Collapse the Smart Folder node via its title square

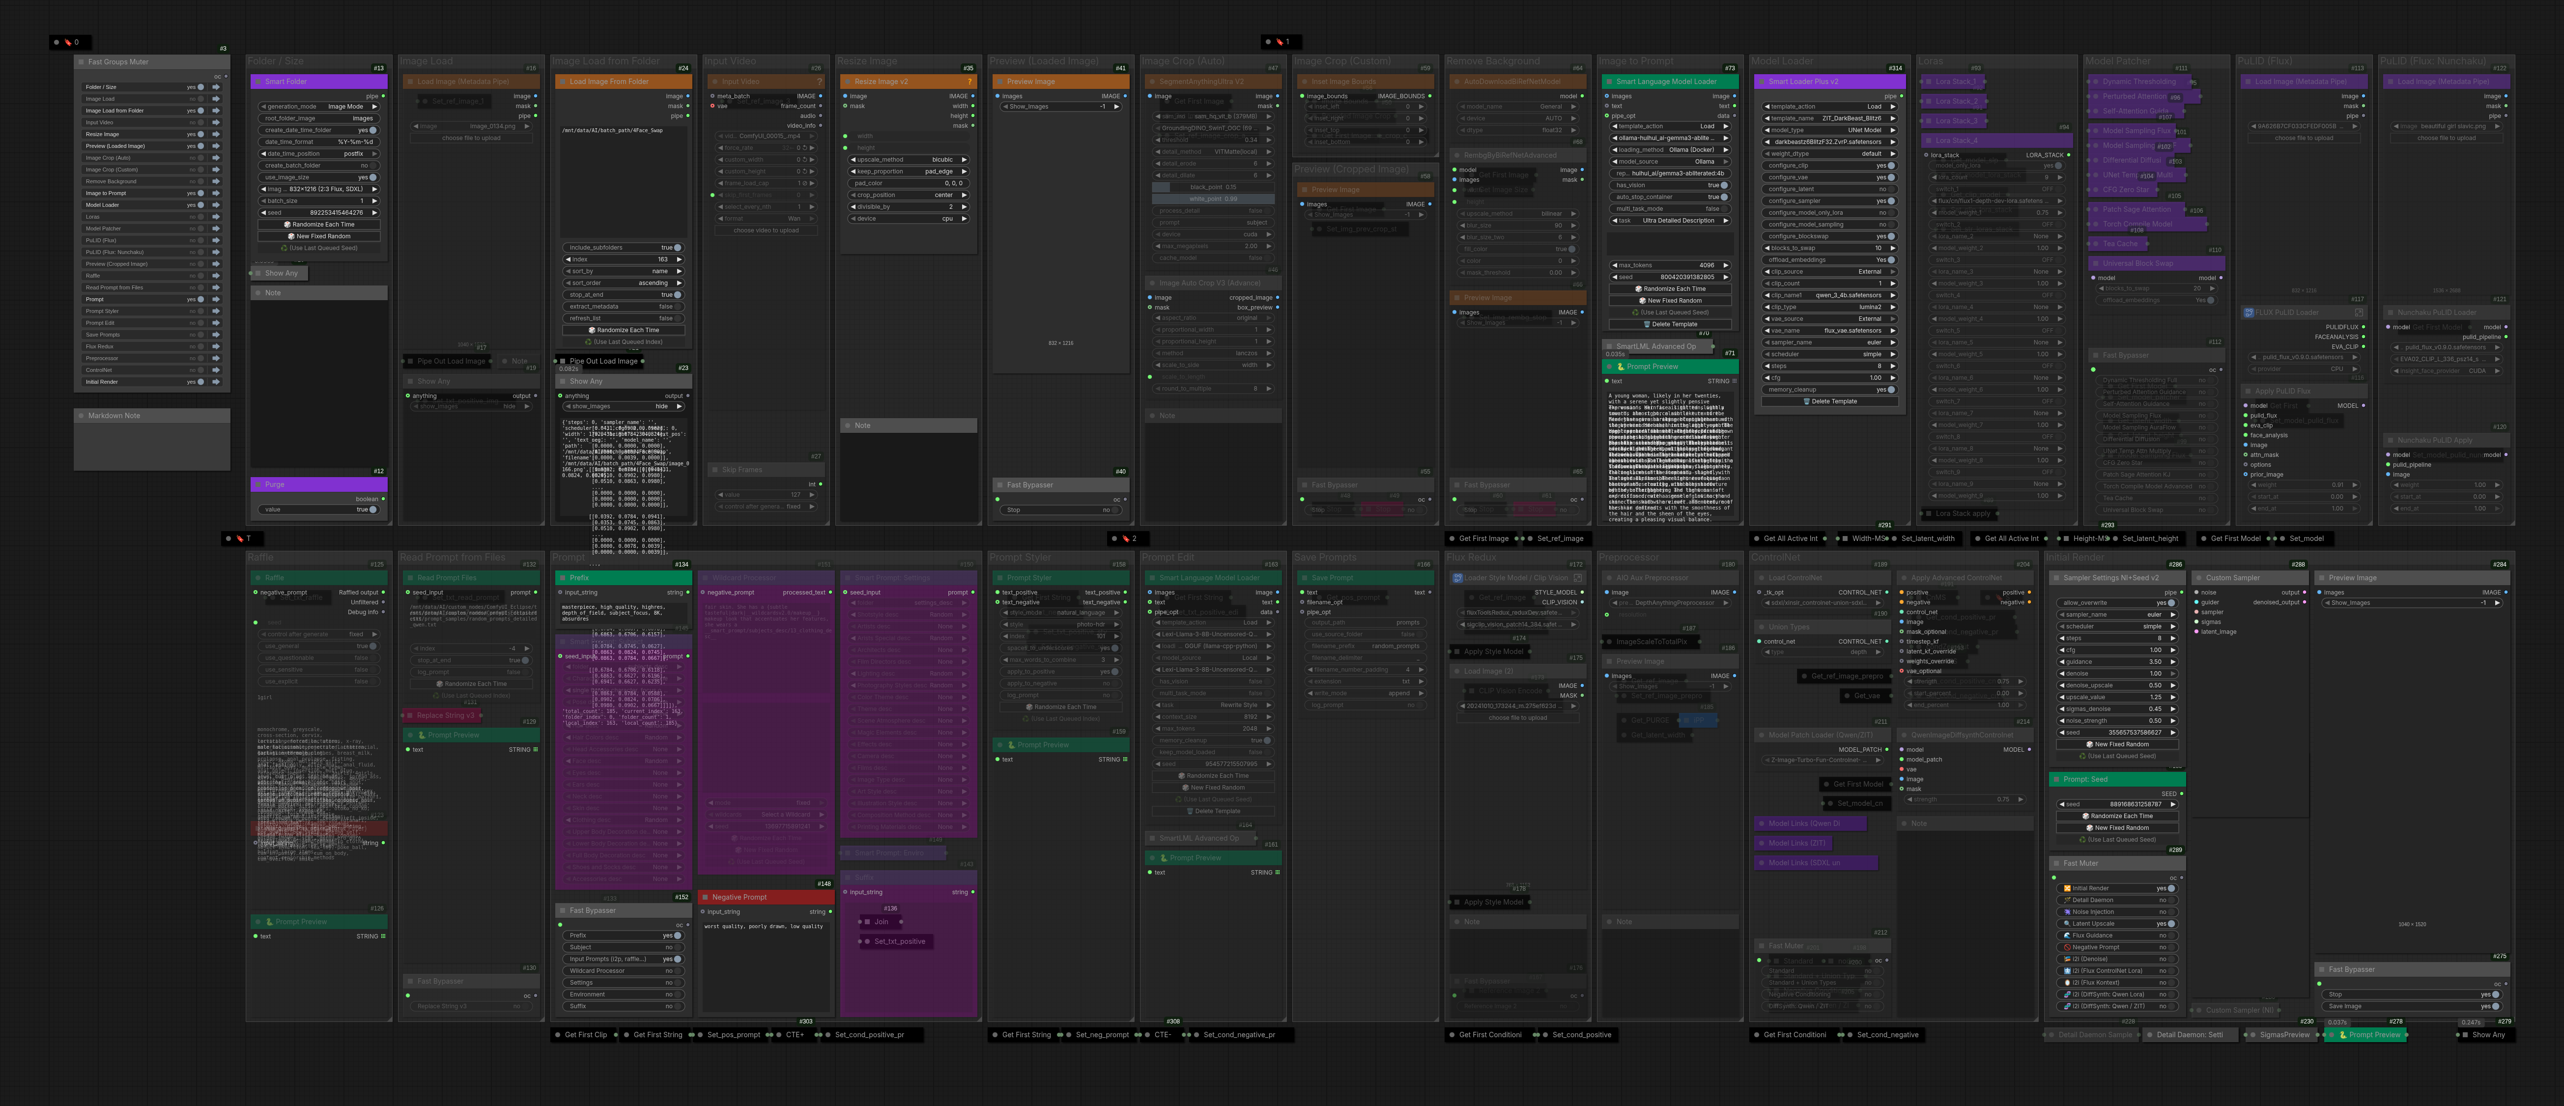coord(257,82)
